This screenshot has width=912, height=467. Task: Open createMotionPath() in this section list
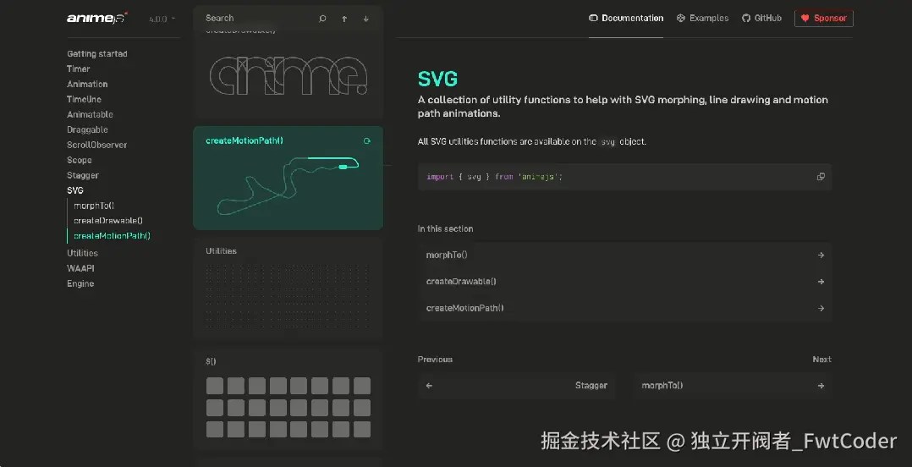tap(624, 308)
